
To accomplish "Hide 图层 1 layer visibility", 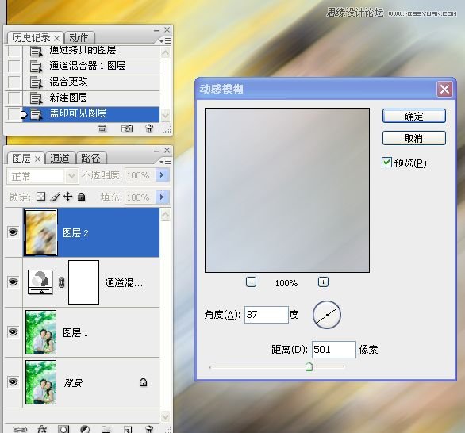I will (13, 331).
